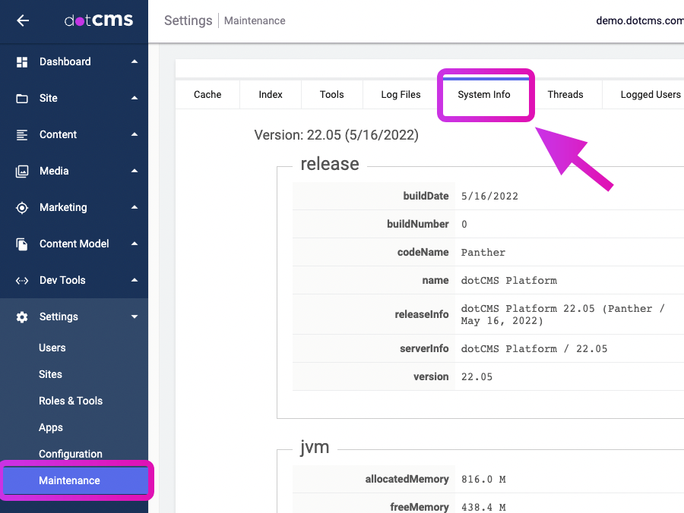Click the Content lines icon
Screen dimensions: 684x513
tap(22, 135)
